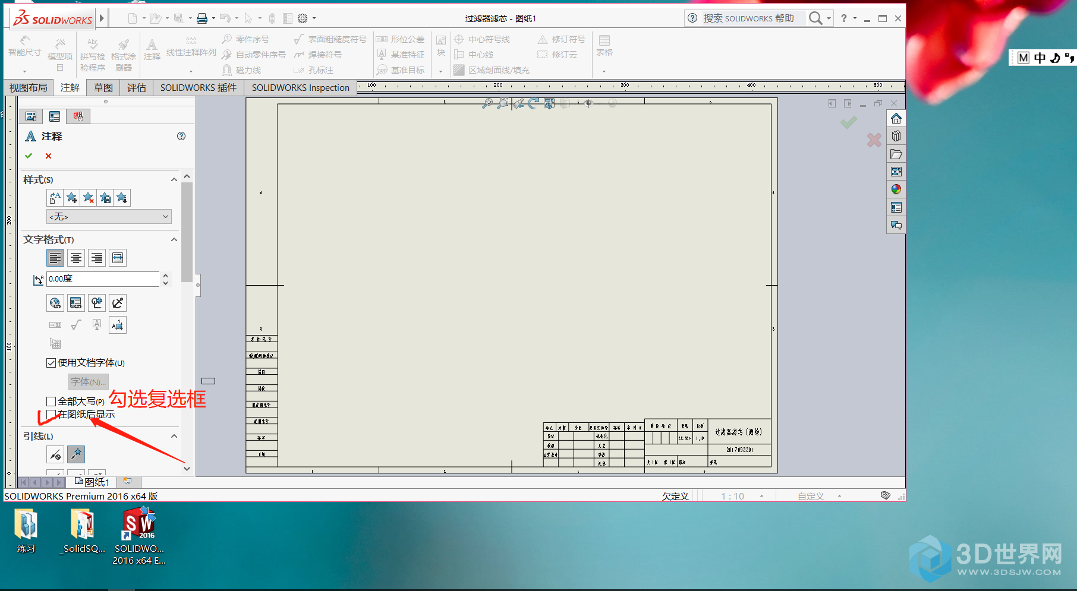Open View Palette icon in task pane
The height and width of the screenshot is (591, 1077).
[896, 172]
